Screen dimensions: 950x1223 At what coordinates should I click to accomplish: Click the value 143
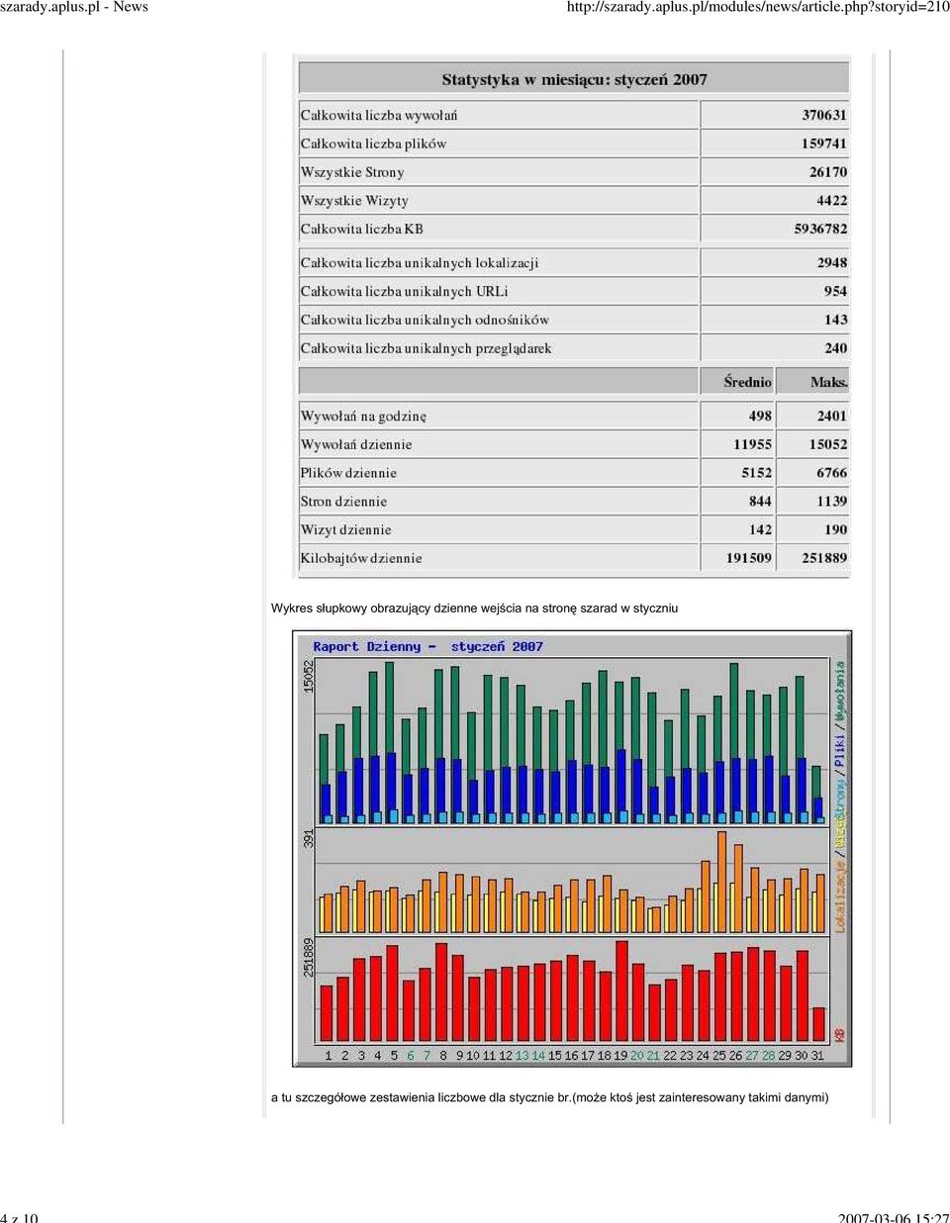pos(836,321)
